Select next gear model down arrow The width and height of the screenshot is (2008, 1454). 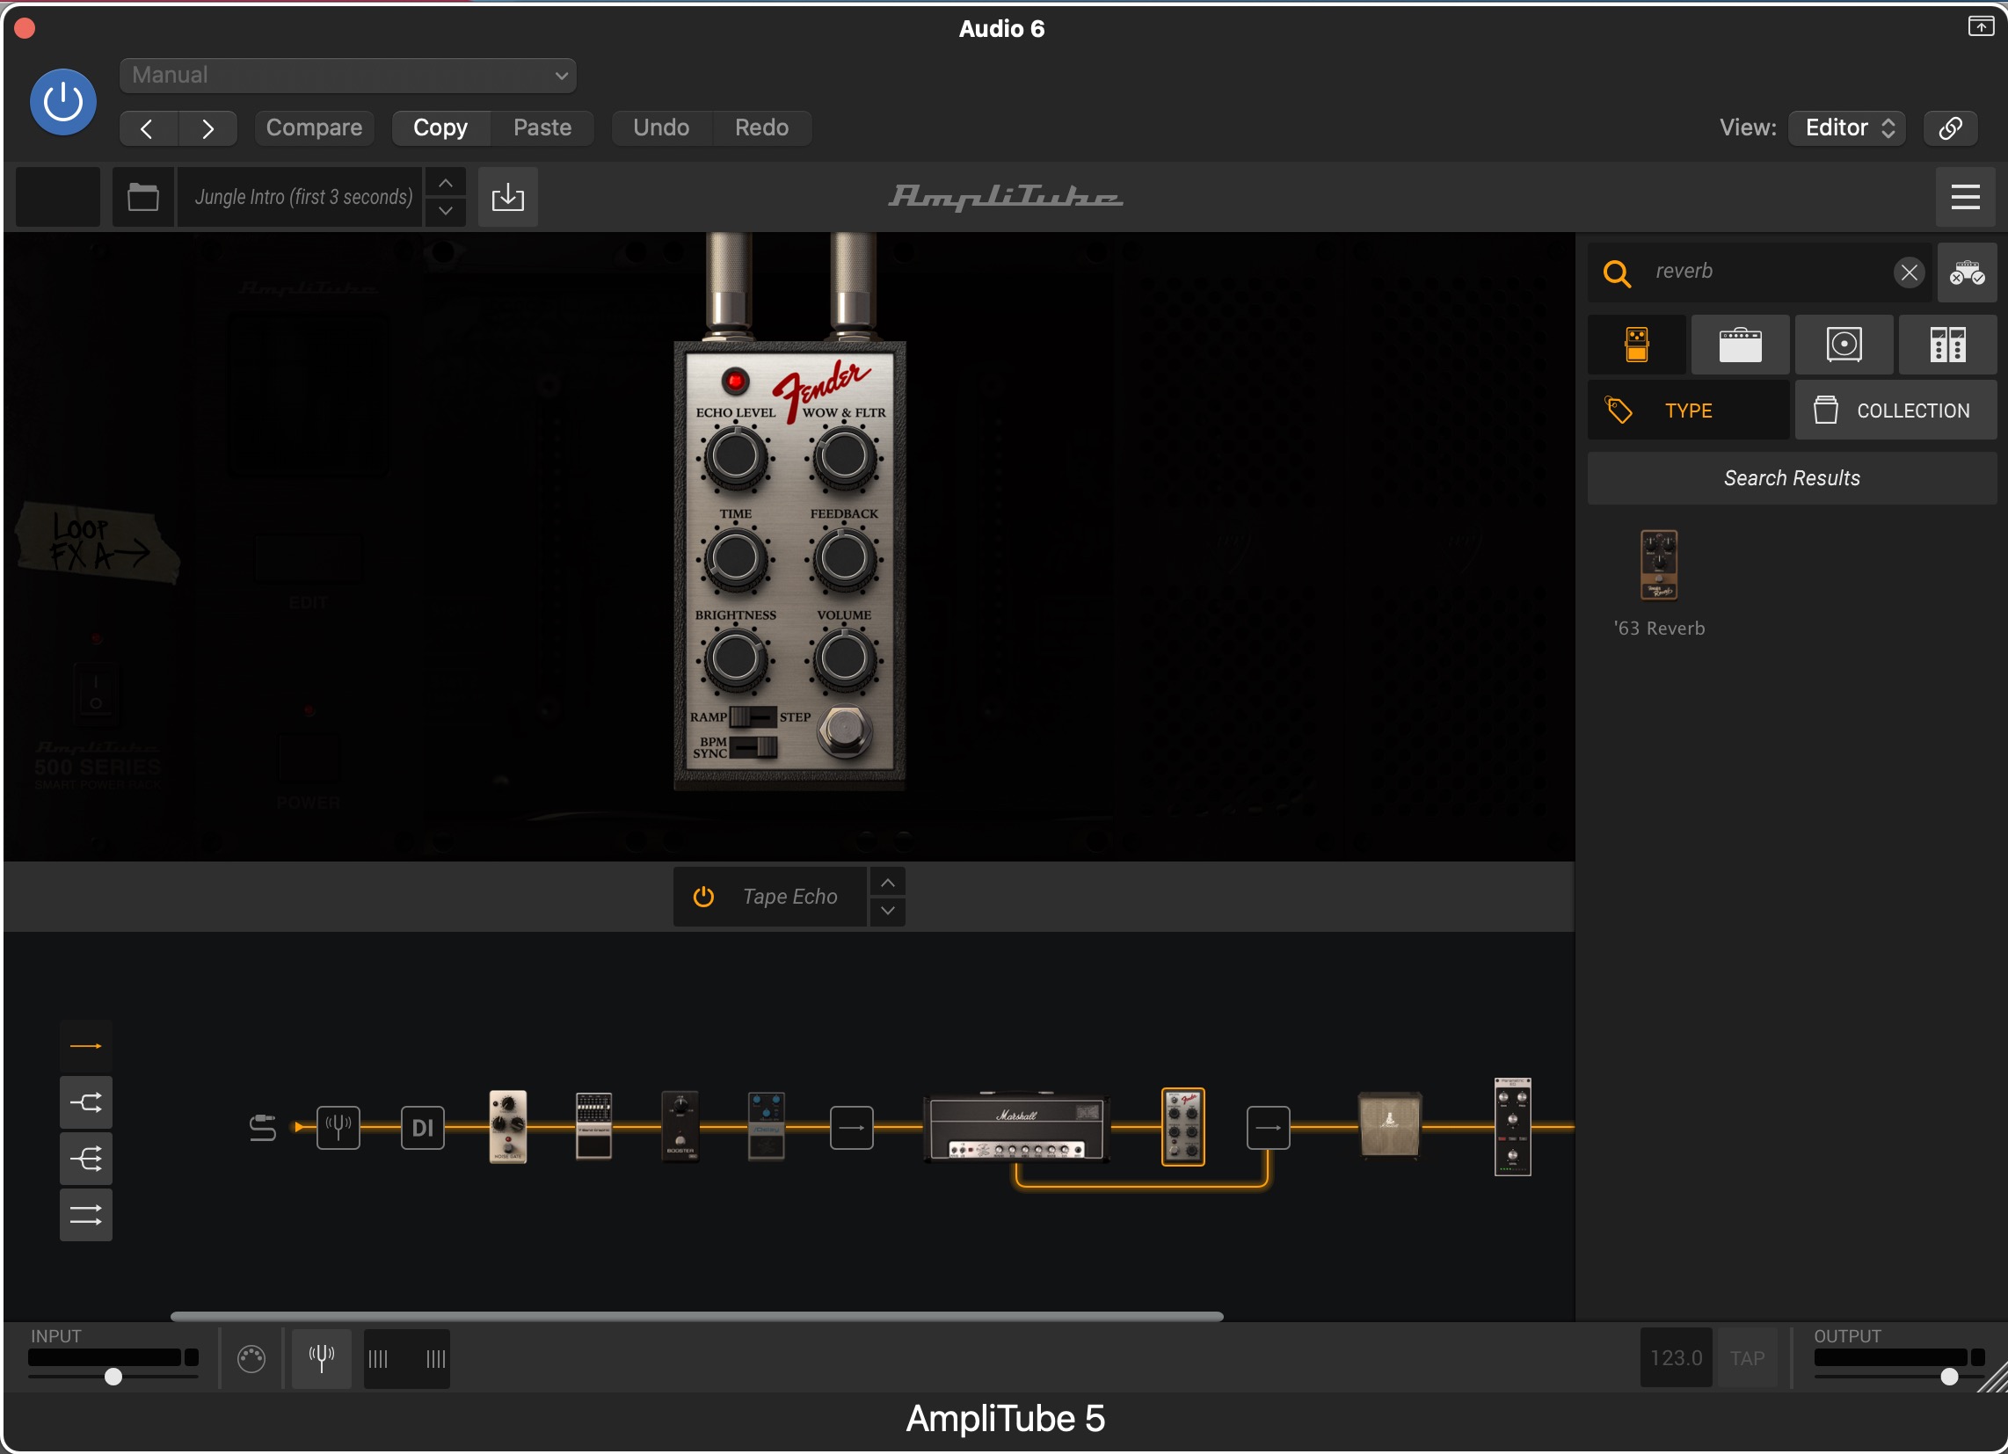coord(887,912)
